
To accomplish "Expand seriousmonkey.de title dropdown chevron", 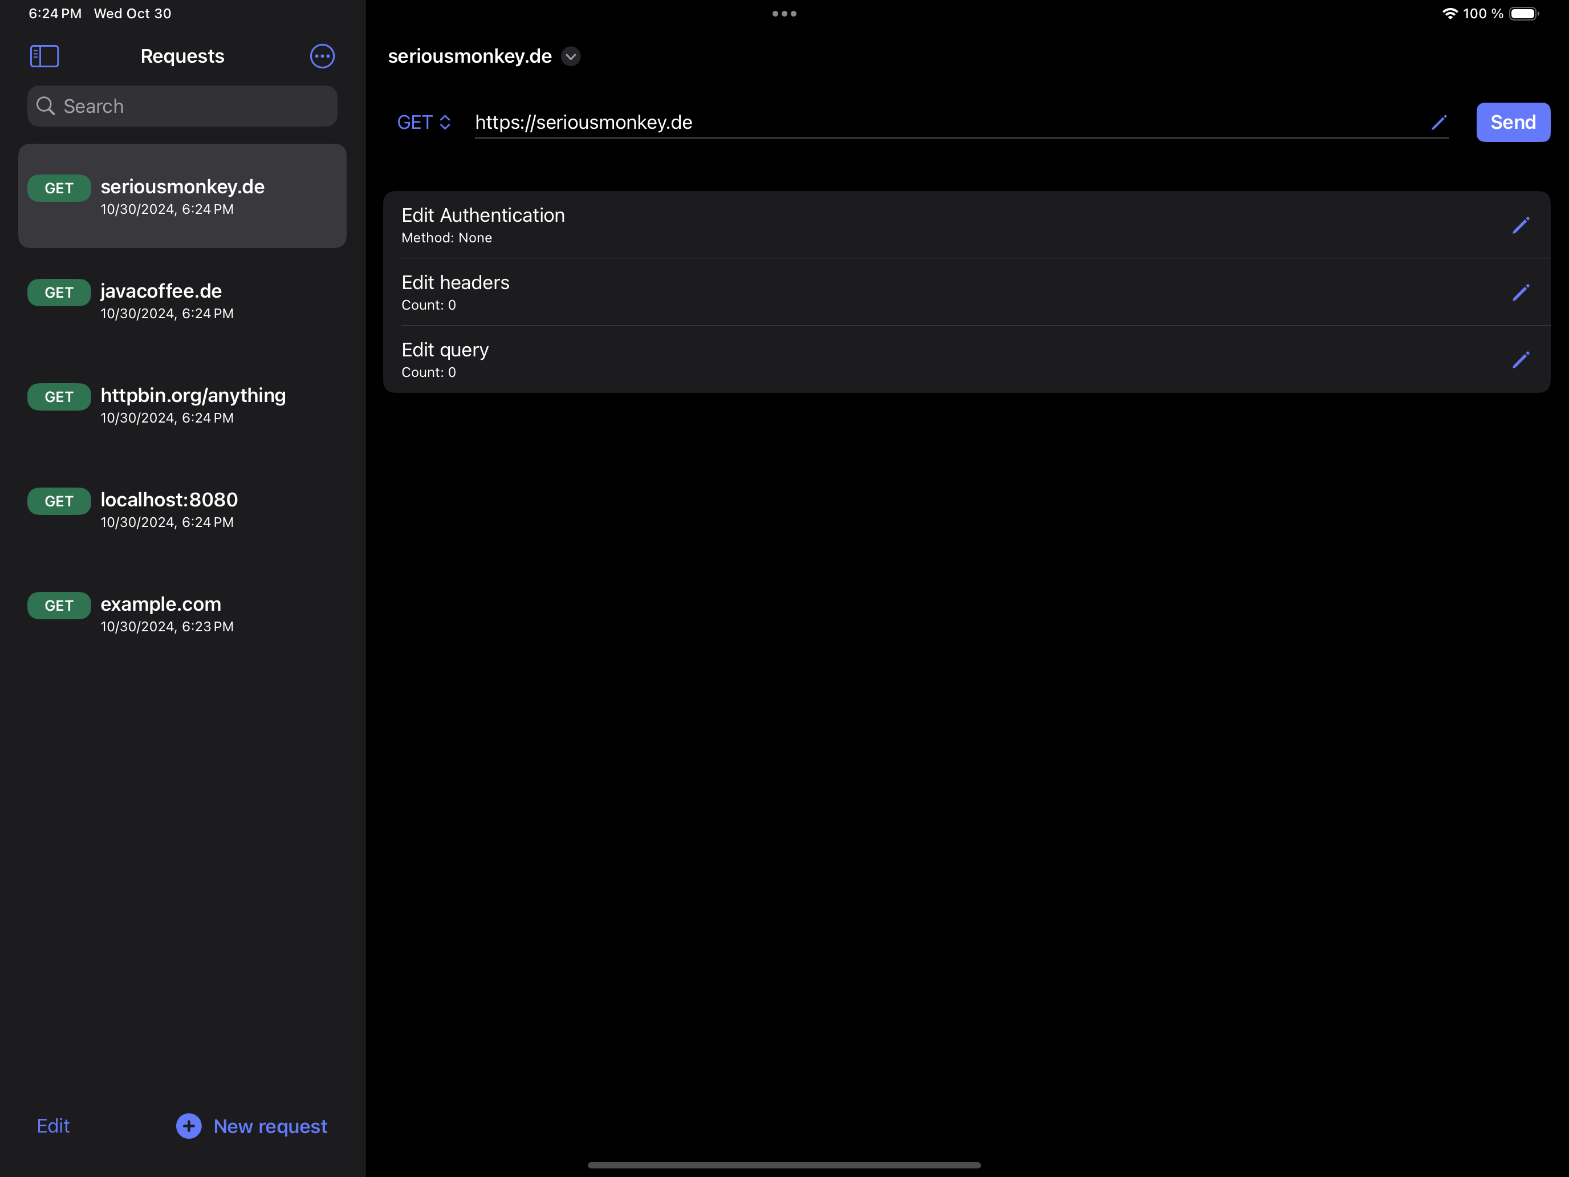I will [571, 56].
